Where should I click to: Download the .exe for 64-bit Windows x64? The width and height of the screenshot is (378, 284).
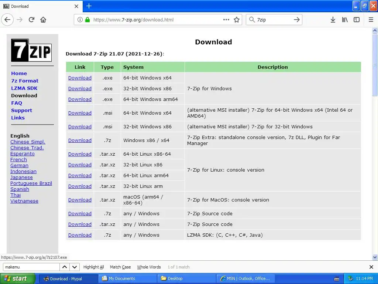coord(80,78)
